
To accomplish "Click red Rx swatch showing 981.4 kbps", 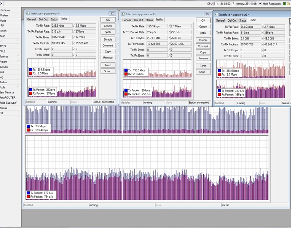I will pyautogui.click(x=28, y=130).
